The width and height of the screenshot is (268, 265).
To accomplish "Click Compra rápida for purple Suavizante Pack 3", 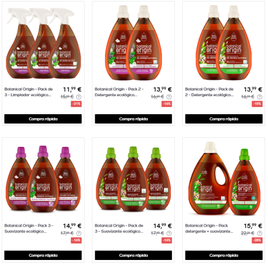I will pos(43,255).
